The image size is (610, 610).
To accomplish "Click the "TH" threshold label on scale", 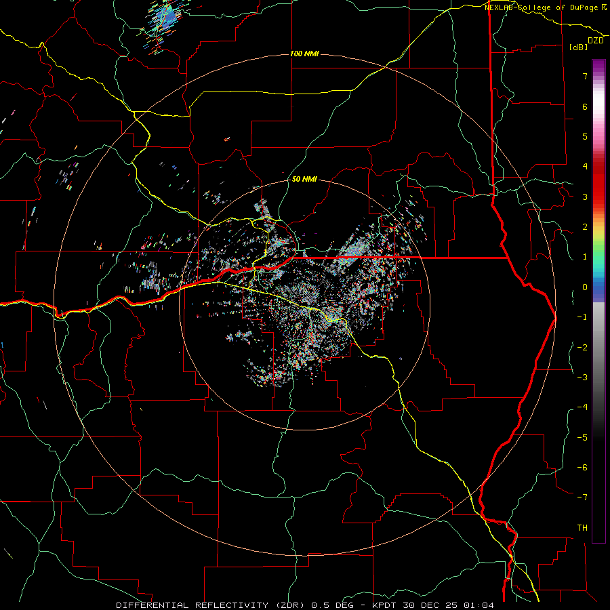I will [582, 528].
